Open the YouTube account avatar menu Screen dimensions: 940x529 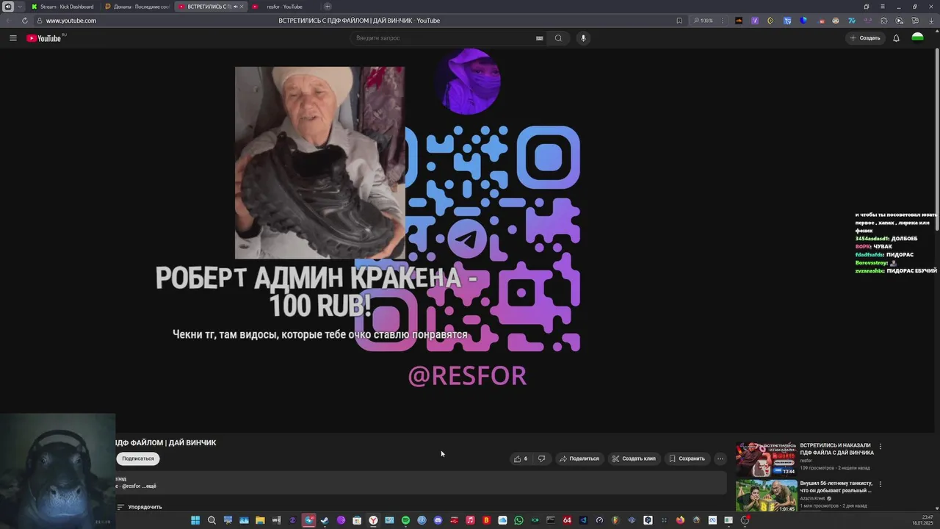pos(917,37)
